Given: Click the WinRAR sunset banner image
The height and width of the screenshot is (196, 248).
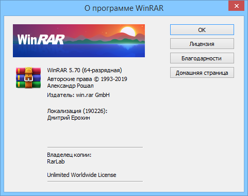Looking at the screenshot, I should [79, 41].
